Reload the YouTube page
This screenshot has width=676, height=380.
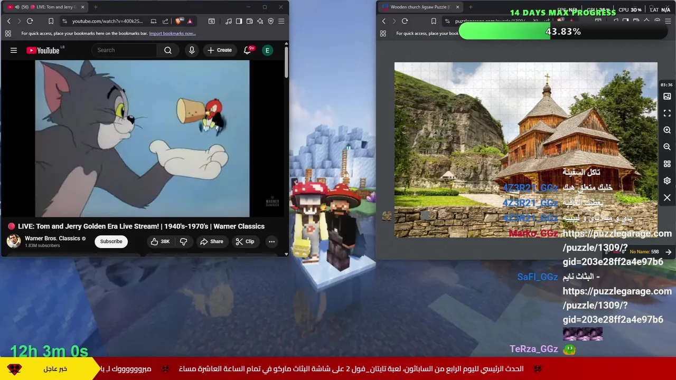[30, 21]
